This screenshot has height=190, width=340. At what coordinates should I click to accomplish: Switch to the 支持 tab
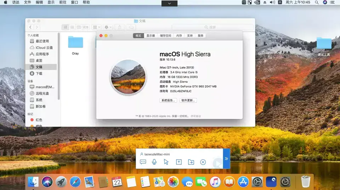pos(190,36)
